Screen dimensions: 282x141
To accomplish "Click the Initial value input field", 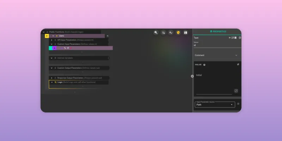I will click(213, 75).
